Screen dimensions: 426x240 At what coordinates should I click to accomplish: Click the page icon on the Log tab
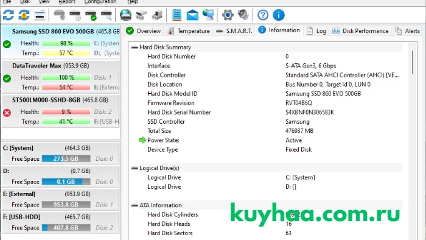click(309, 30)
